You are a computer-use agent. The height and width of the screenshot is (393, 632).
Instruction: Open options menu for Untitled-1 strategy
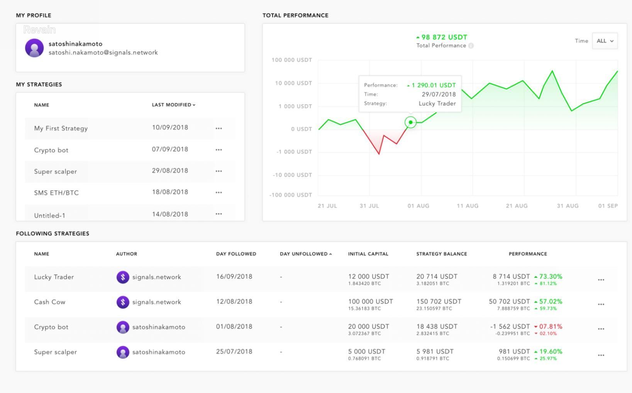point(219,214)
